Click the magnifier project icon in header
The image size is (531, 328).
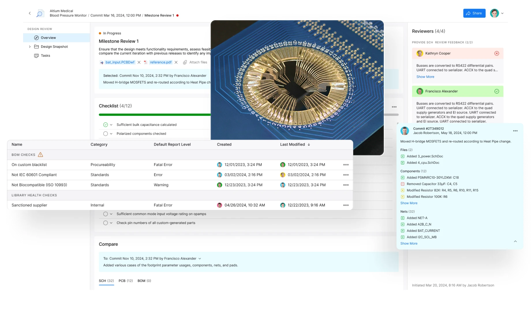[40, 13]
